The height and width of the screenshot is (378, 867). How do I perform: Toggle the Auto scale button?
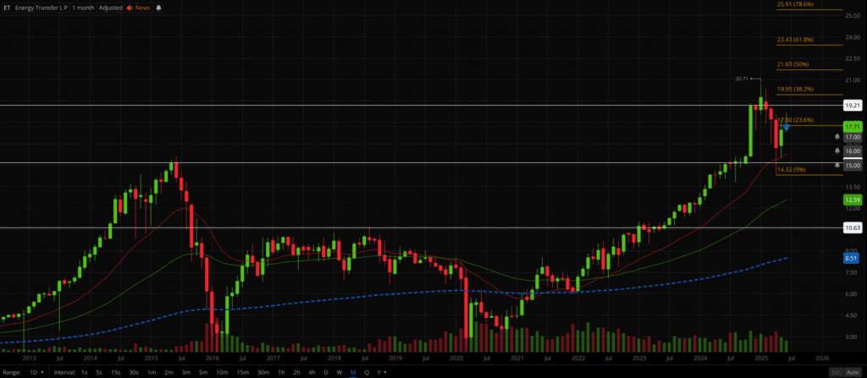coord(853,372)
